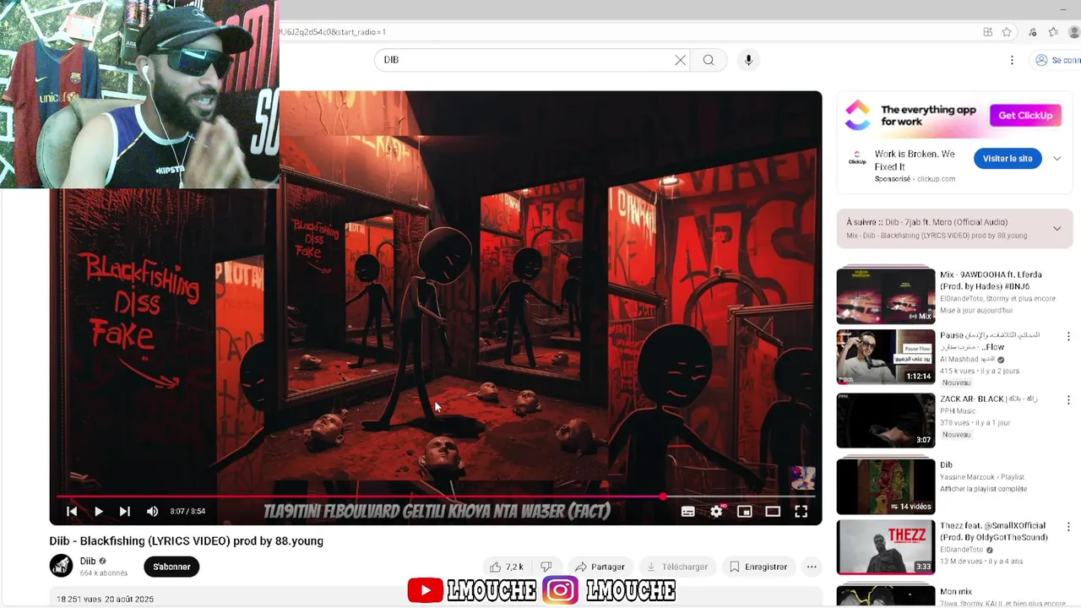Click the video title Diib - Blackfishing
The image size is (1081, 608).
187,541
